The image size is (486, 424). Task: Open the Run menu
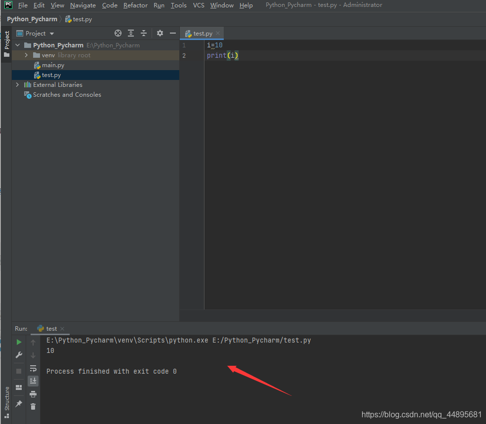click(159, 5)
